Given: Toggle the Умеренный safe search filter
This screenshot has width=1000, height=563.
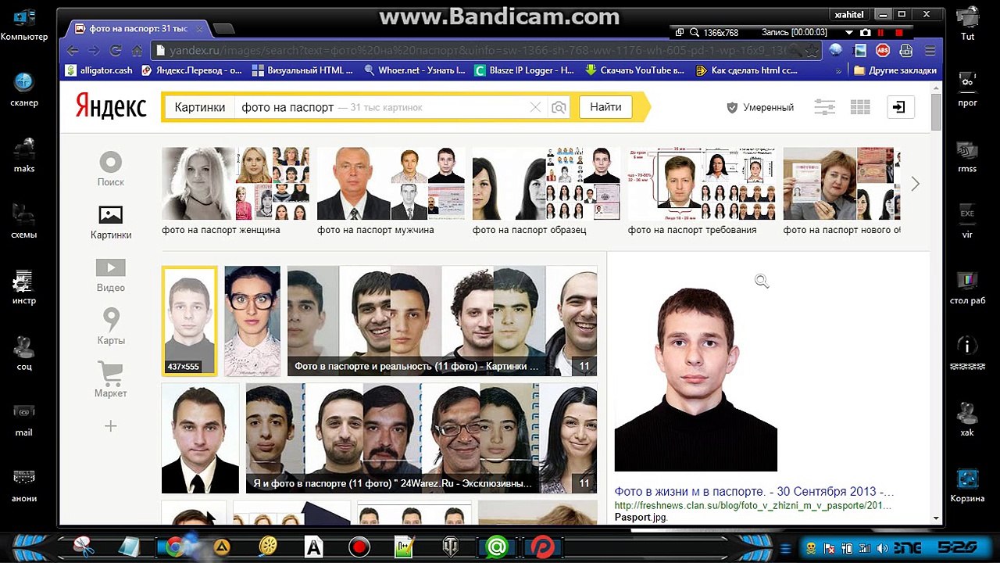Looking at the screenshot, I should pyautogui.click(x=760, y=107).
